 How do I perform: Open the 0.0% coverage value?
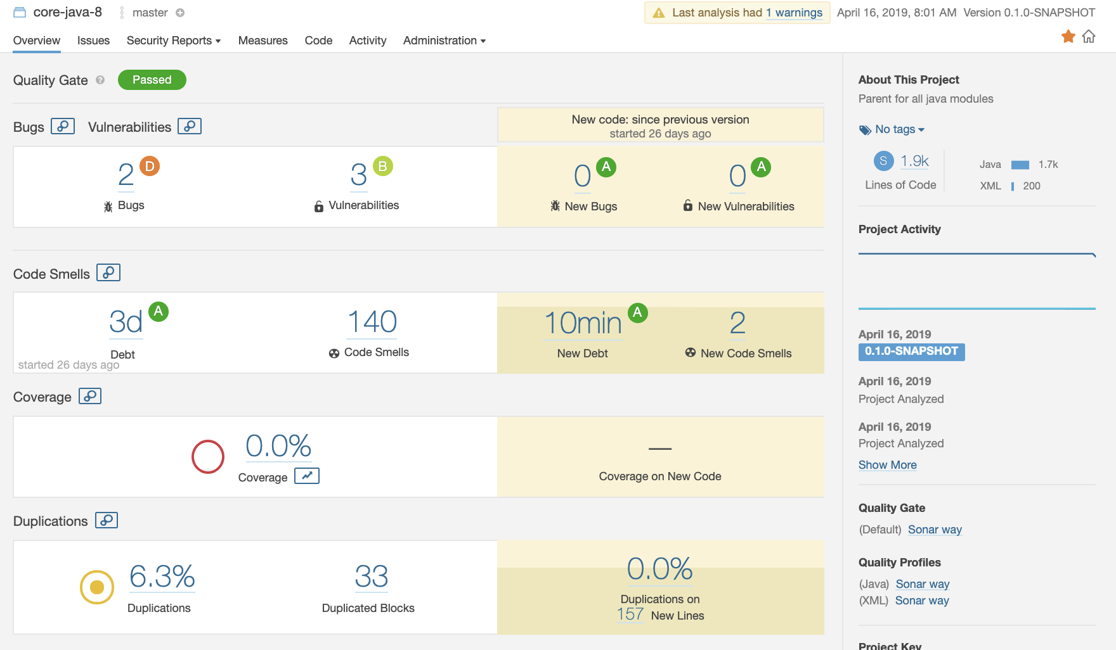(278, 446)
